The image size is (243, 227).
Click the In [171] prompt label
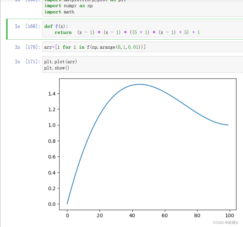click(x=28, y=62)
